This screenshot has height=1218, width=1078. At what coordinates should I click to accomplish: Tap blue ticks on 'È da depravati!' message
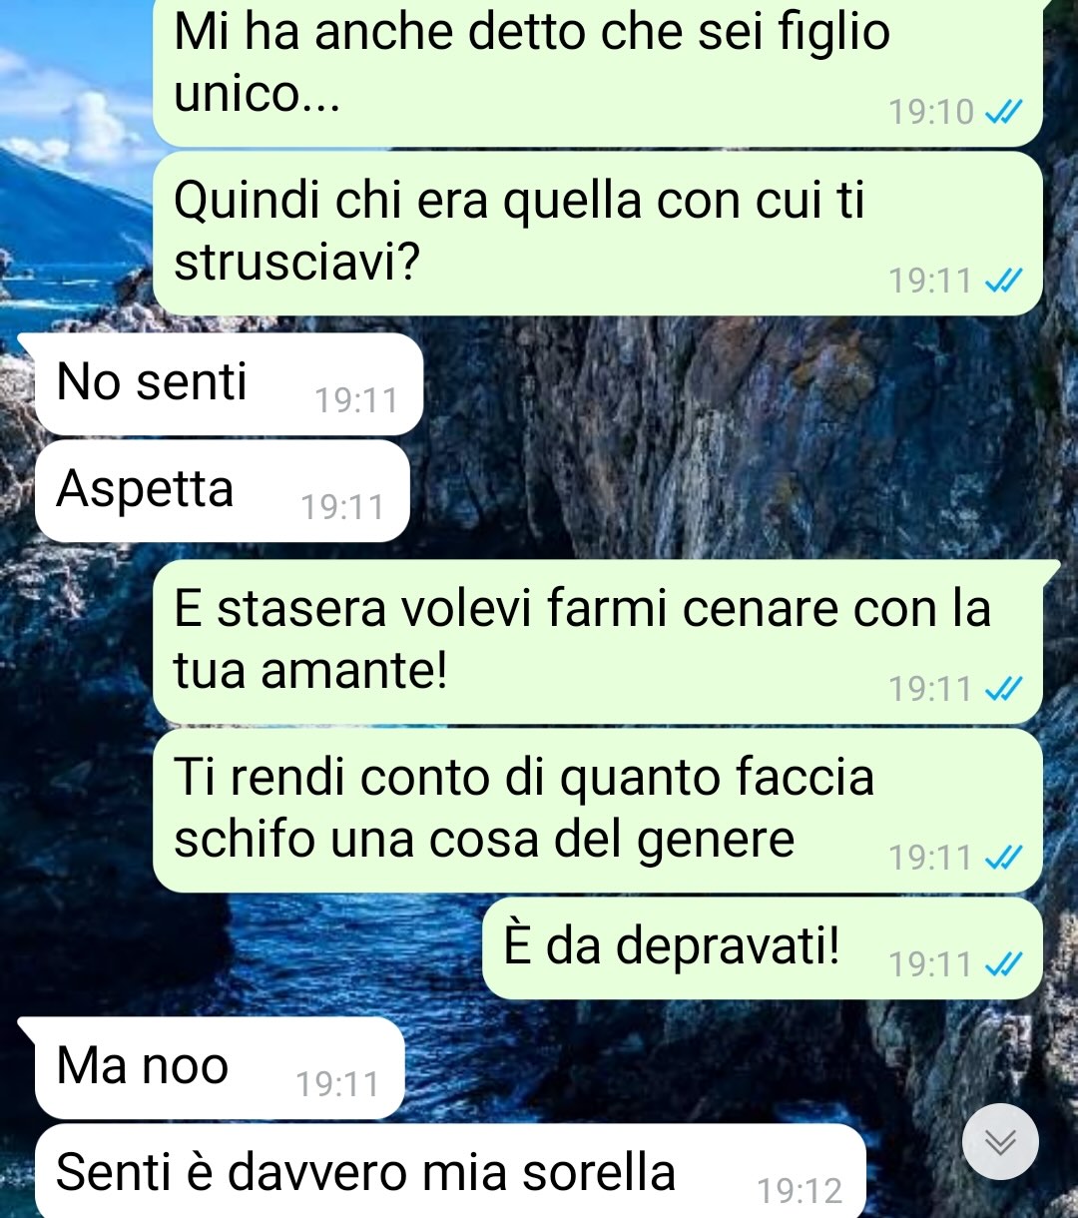coord(1003,964)
